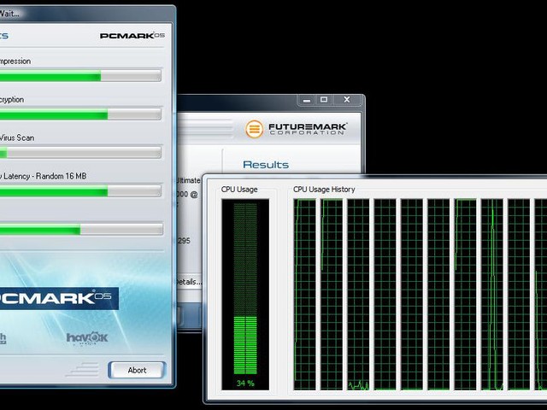
Task: Click the Abort button in PCMark05
Action: (137, 370)
